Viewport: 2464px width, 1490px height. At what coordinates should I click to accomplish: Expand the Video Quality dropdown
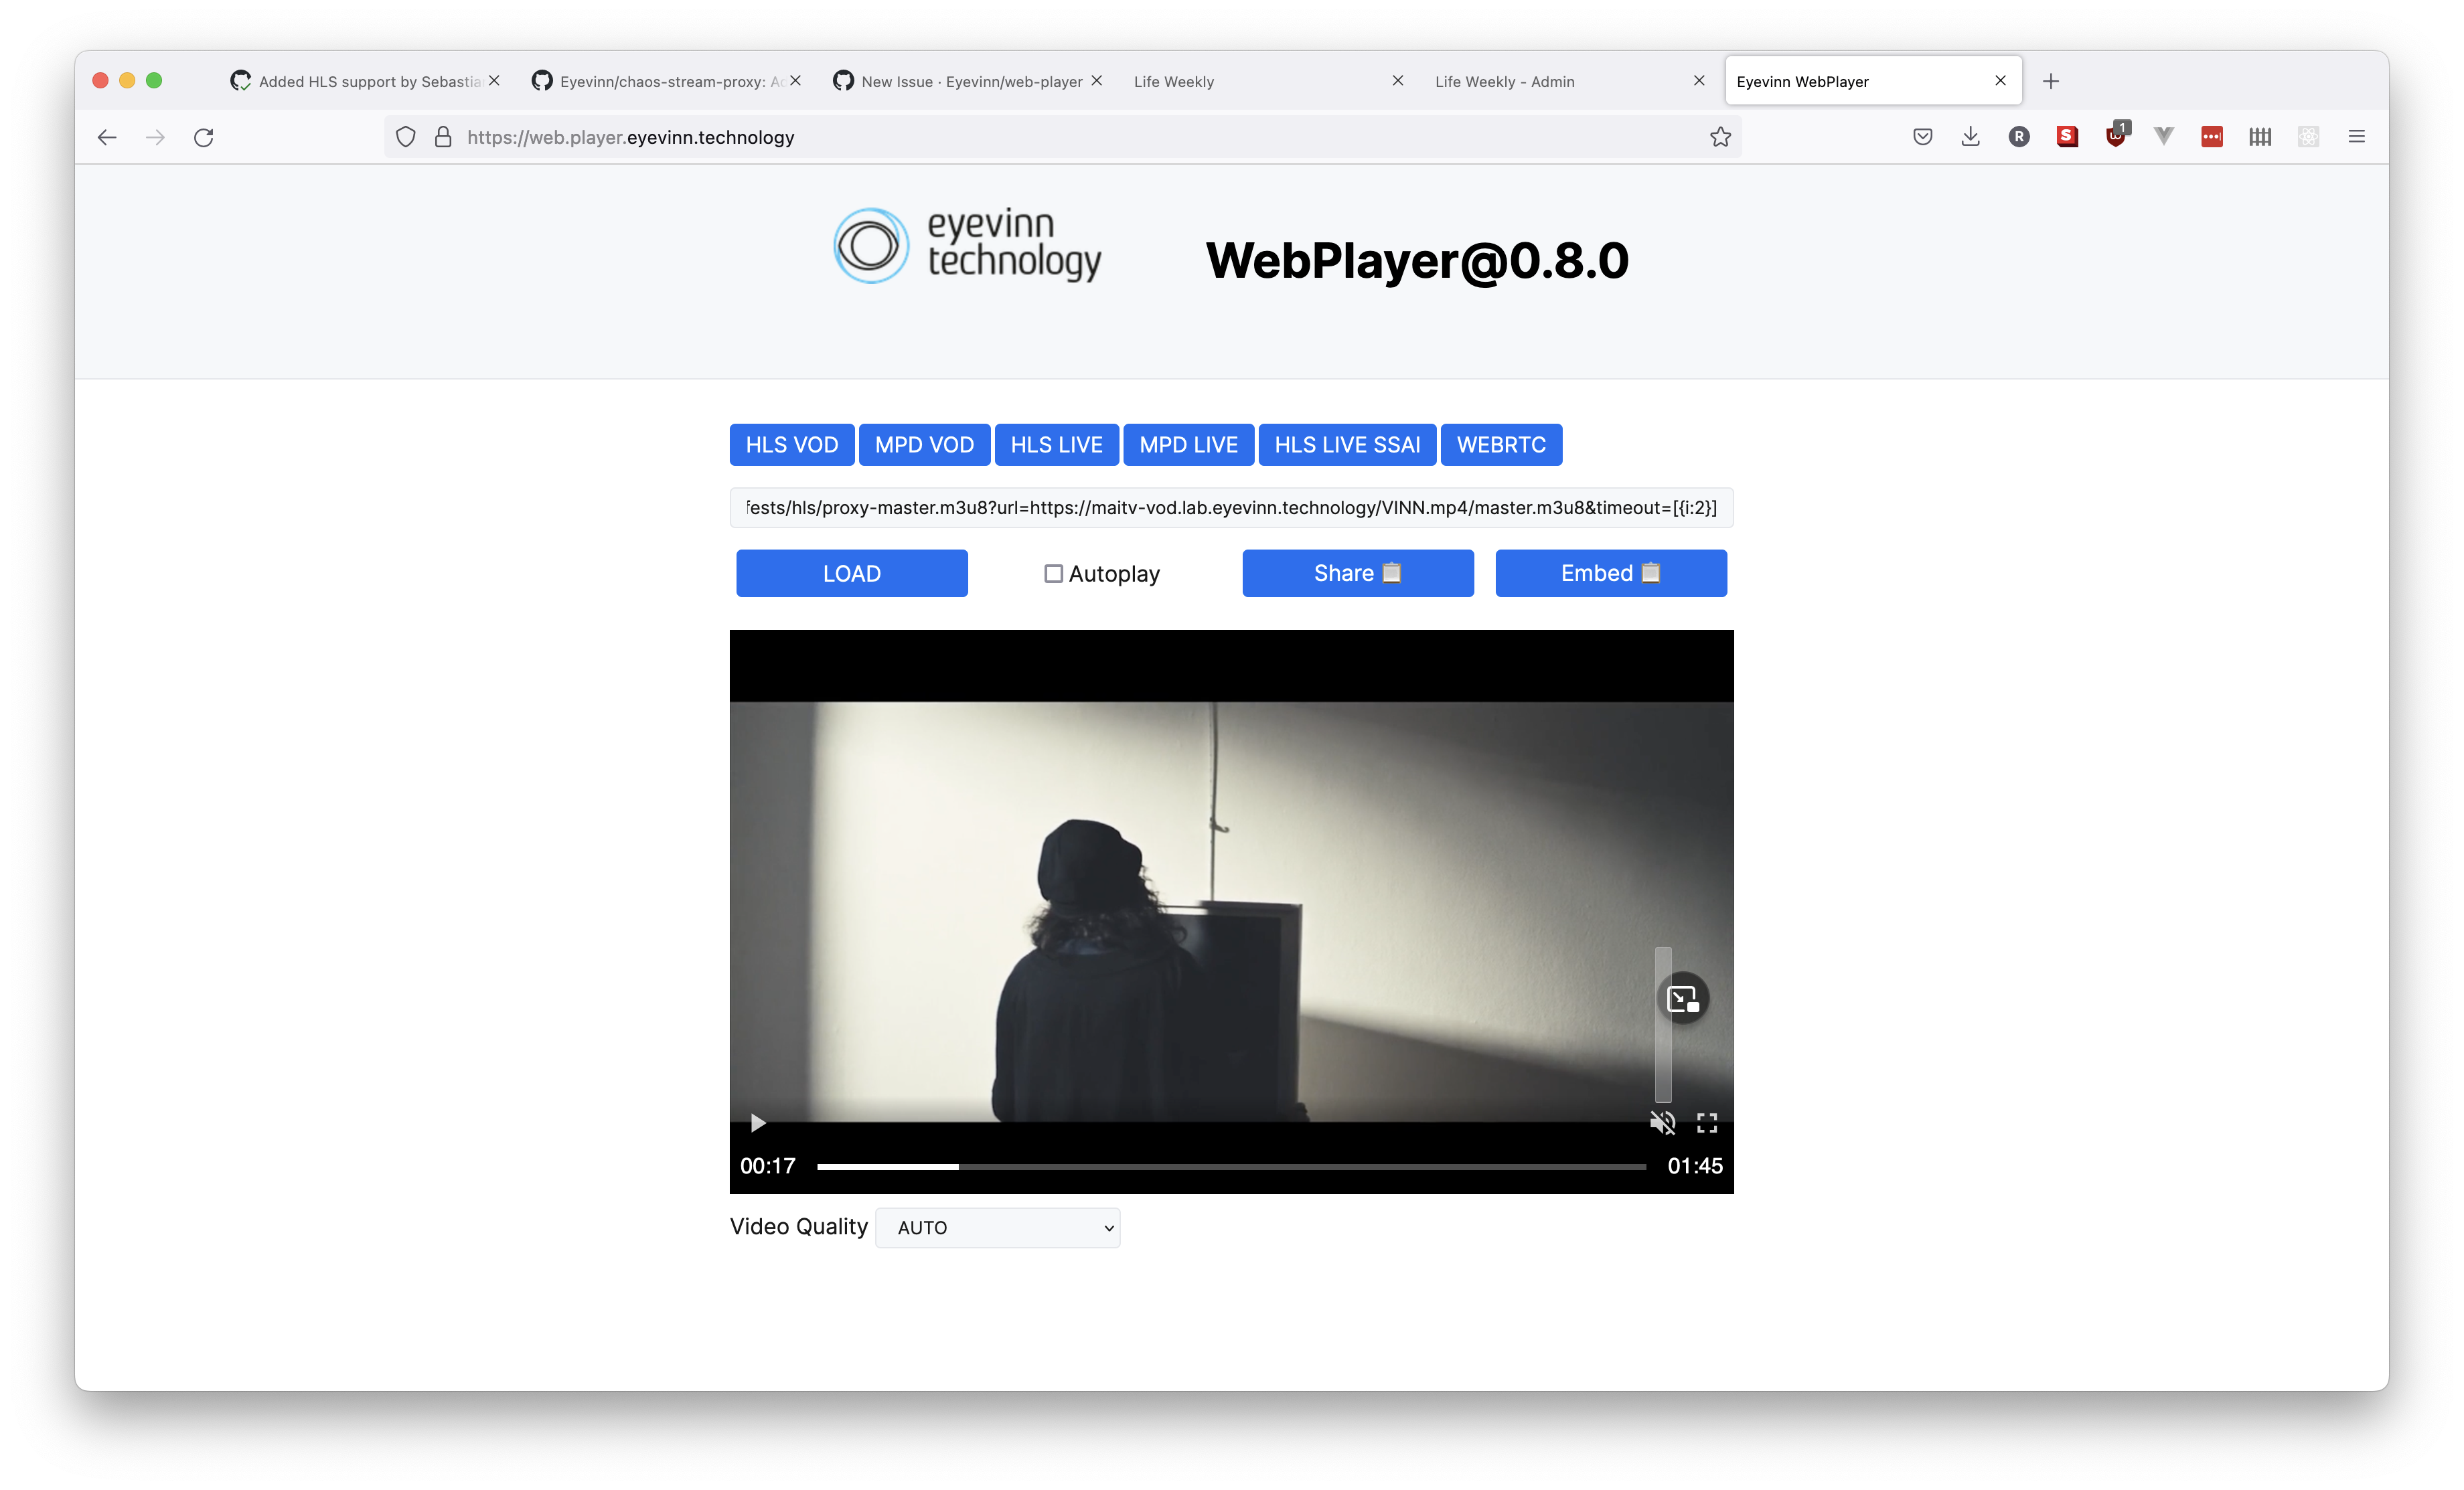click(x=997, y=1228)
